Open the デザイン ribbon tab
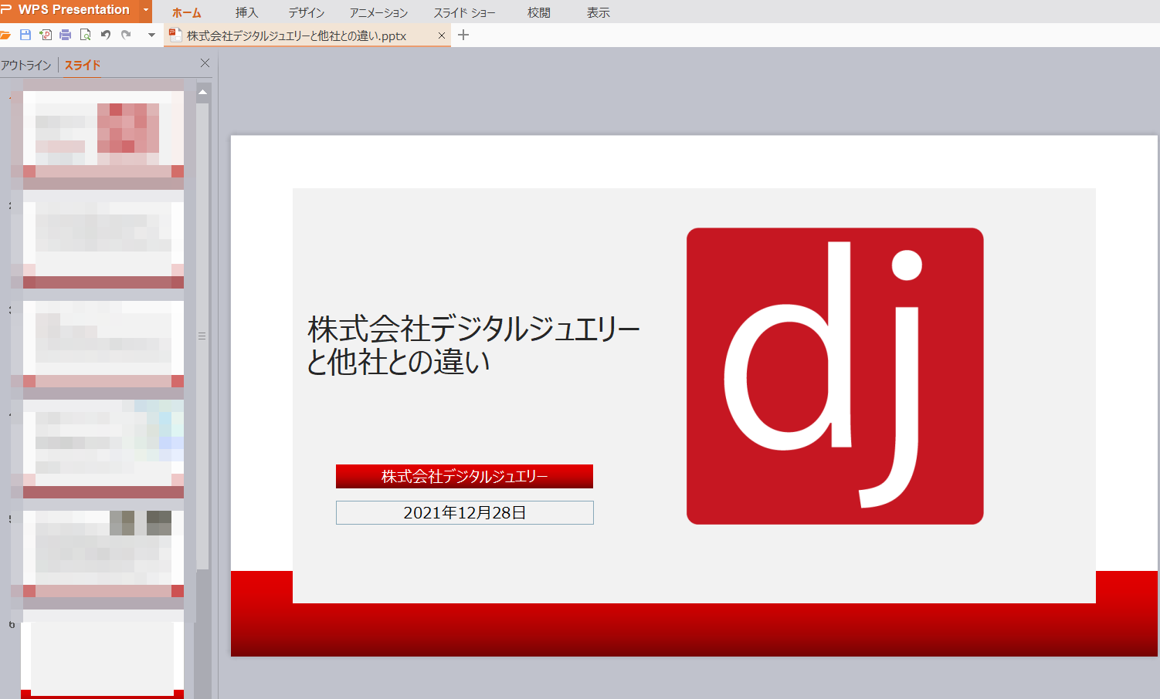Image resolution: width=1160 pixels, height=699 pixels. 306,13
